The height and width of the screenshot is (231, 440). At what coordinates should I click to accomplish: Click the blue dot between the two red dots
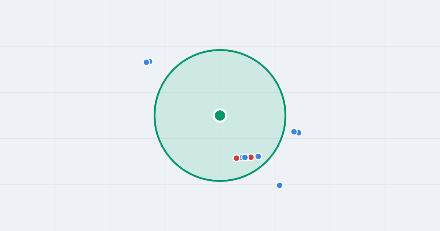pyautogui.click(x=245, y=157)
